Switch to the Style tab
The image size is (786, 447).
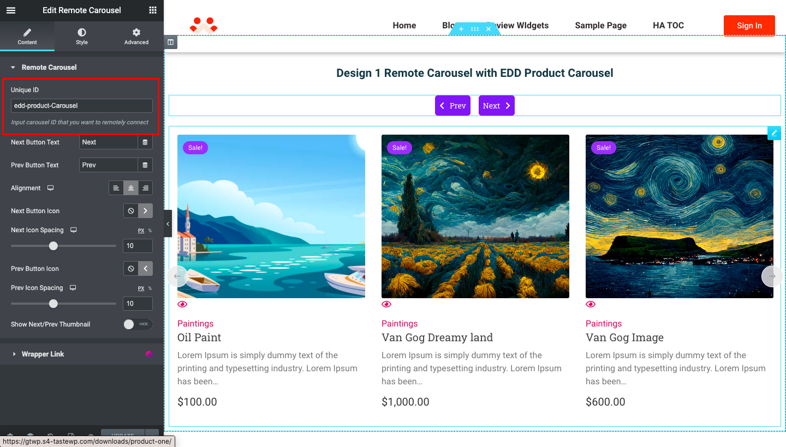81,36
